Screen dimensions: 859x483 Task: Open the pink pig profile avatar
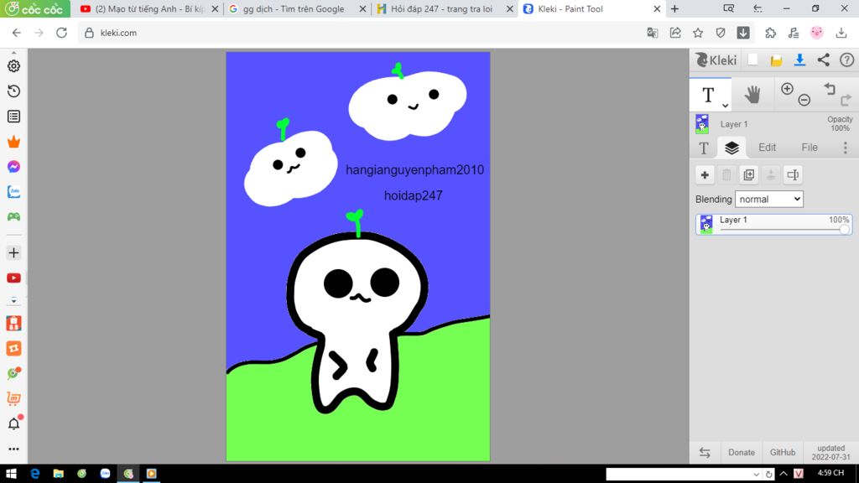(817, 33)
